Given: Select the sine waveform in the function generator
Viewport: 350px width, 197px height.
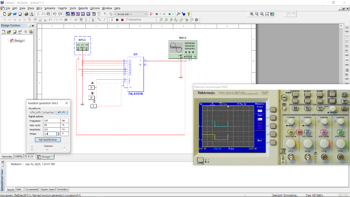Looking at the screenshot, I should (x=36, y=112).
